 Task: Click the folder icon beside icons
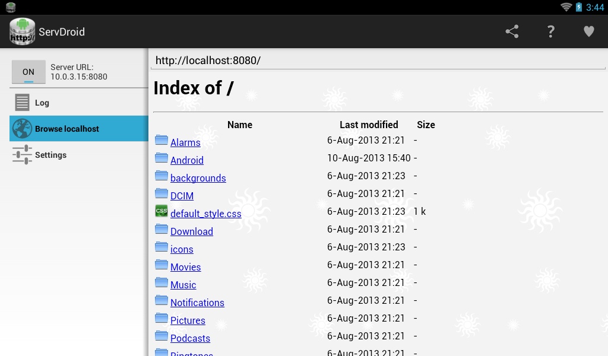point(161,247)
